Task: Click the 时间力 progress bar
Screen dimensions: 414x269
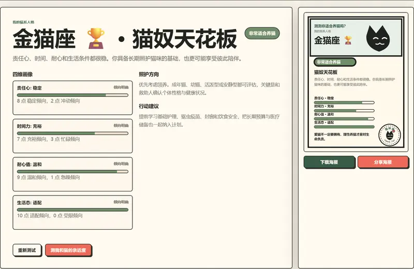Action: [x=72, y=133]
